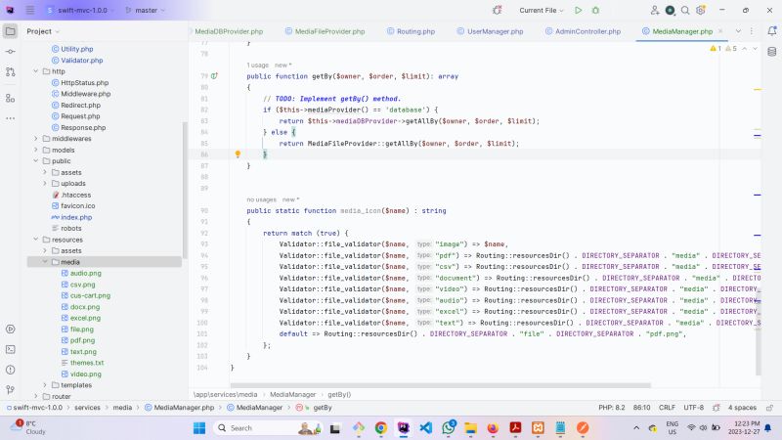Expand the templates folder
This screenshot has height=440, width=782.
click(x=44, y=385)
